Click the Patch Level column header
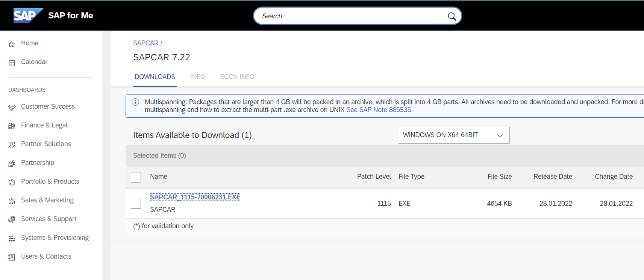 [x=374, y=177]
